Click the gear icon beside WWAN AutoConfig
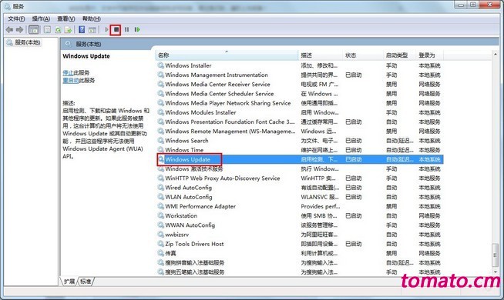This screenshot has width=504, height=300. pos(160,225)
